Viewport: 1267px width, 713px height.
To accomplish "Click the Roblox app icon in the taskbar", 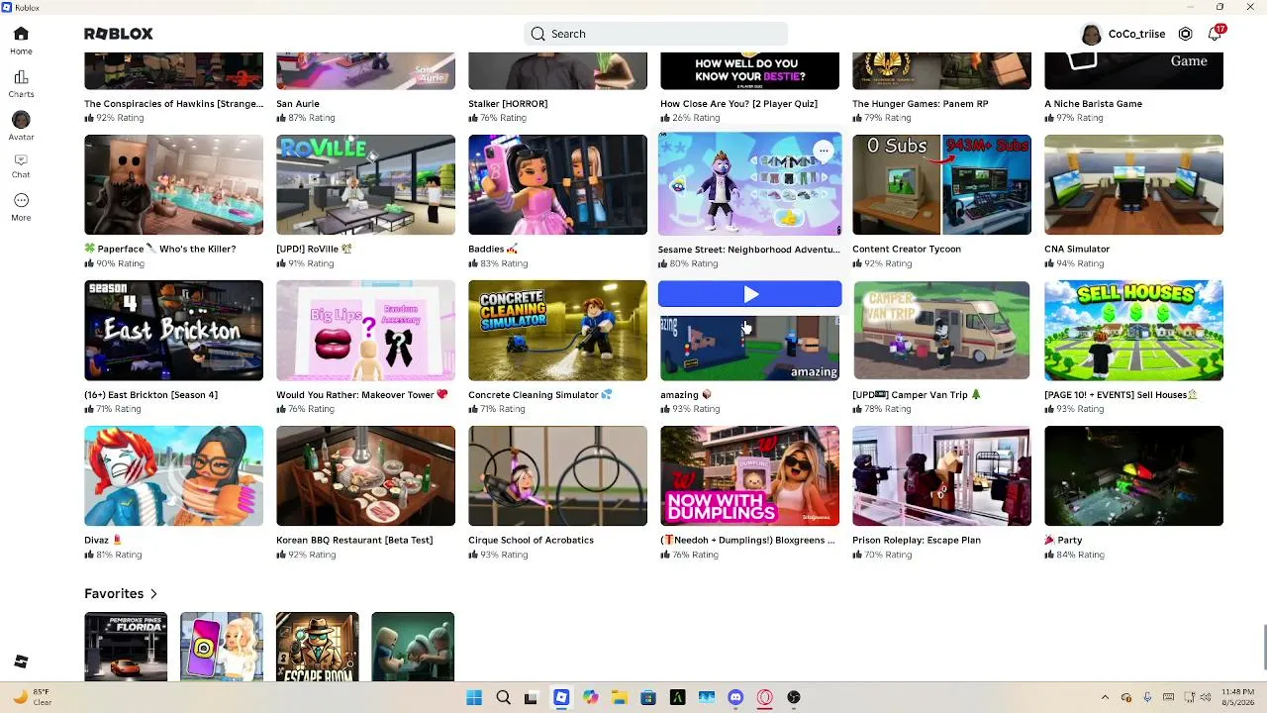I will coord(561,698).
